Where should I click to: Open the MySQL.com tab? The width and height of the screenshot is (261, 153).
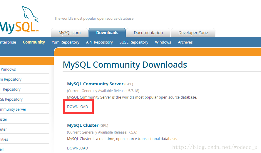[x=69, y=33]
